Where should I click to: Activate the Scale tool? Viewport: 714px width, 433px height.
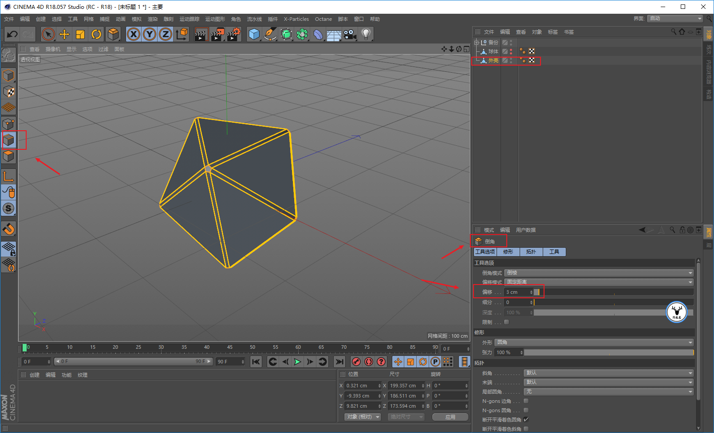point(80,34)
